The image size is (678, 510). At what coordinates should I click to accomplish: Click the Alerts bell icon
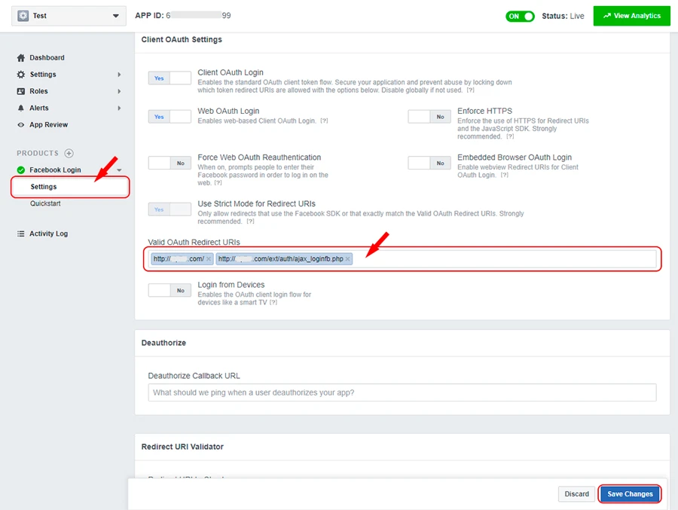pos(21,108)
